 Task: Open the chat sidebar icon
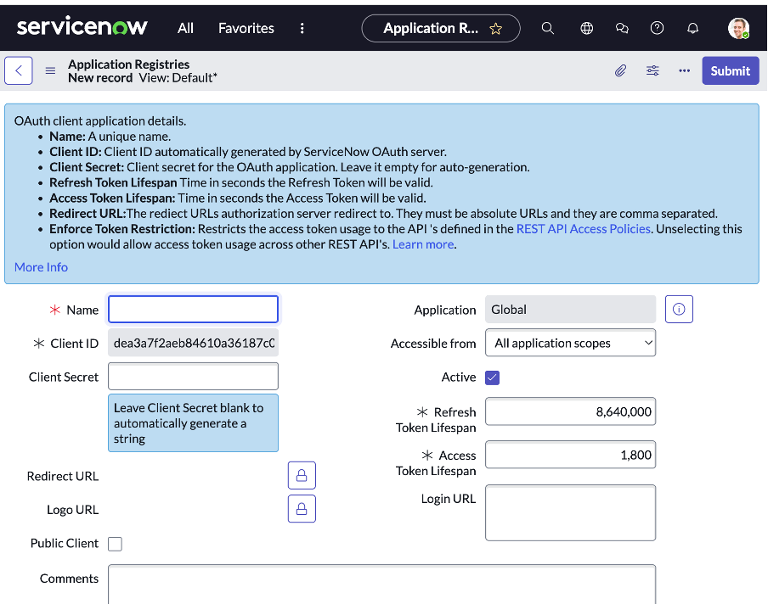coord(622,28)
